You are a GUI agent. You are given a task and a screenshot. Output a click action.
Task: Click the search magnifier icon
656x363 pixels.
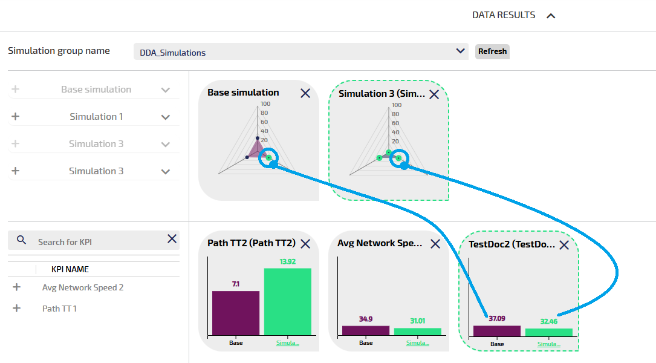click(x=22, y=240)
